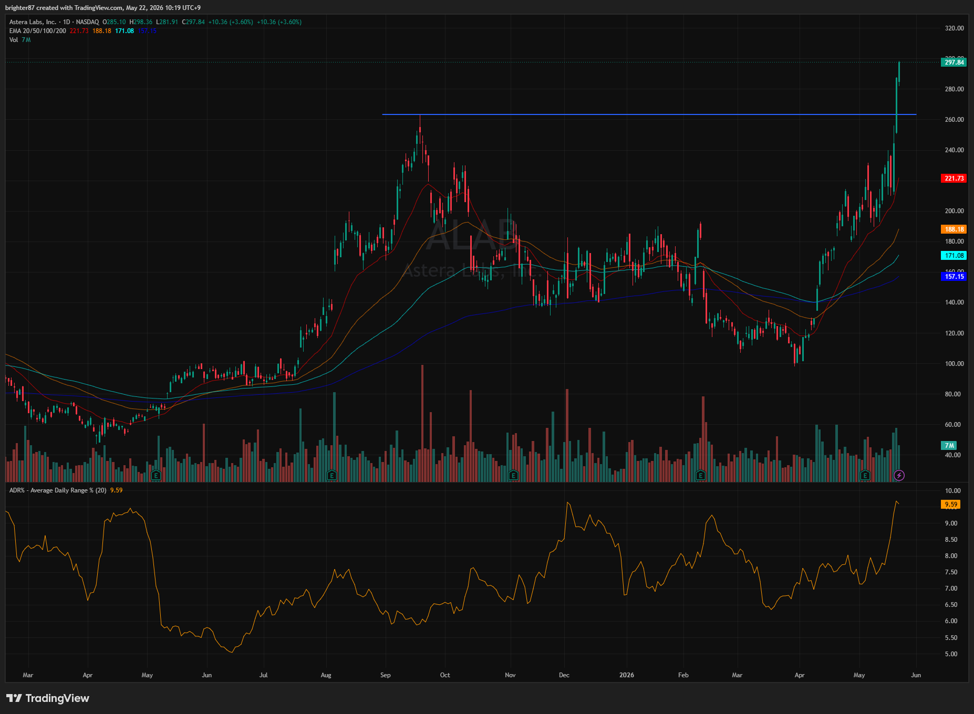The height and width of the screenshot is (714, 974).
Task: Click the cyan 171.08 EMA axis label
Action: (x=954, y=256)
